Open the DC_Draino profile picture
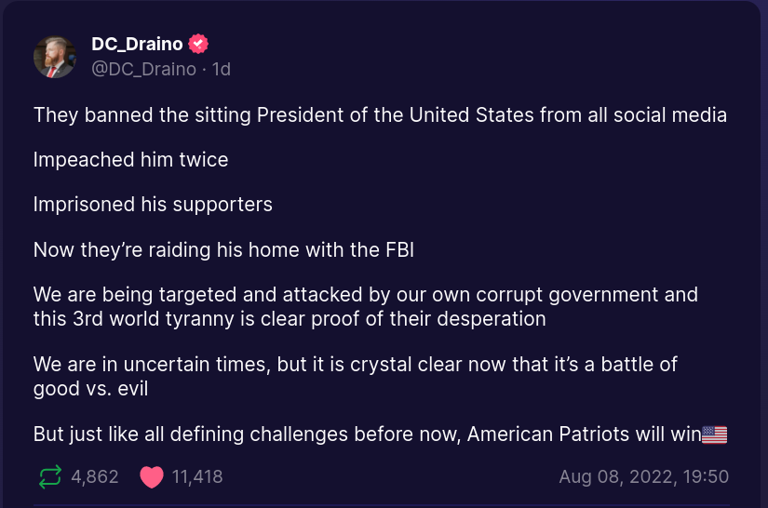 (55, 57)
